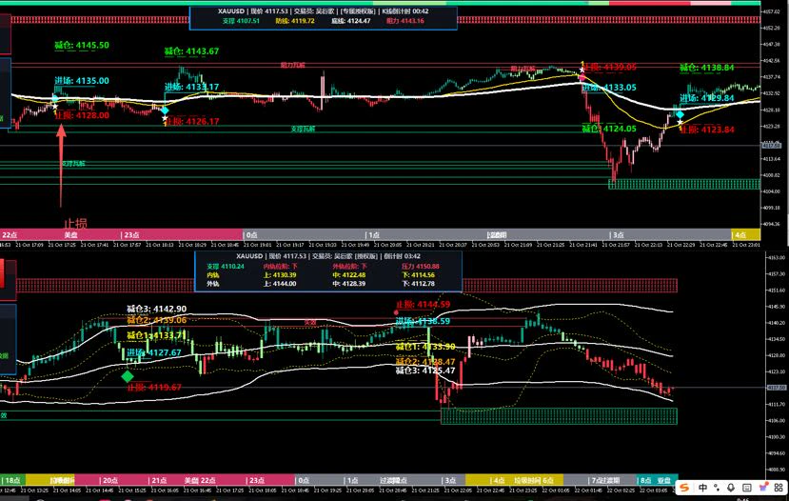The image size is (789, 501).
Task: Click the 18点 marker on lower timeline
Action: (x=11, y=480)
